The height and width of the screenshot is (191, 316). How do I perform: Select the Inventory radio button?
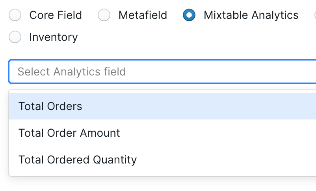(15, 37)
